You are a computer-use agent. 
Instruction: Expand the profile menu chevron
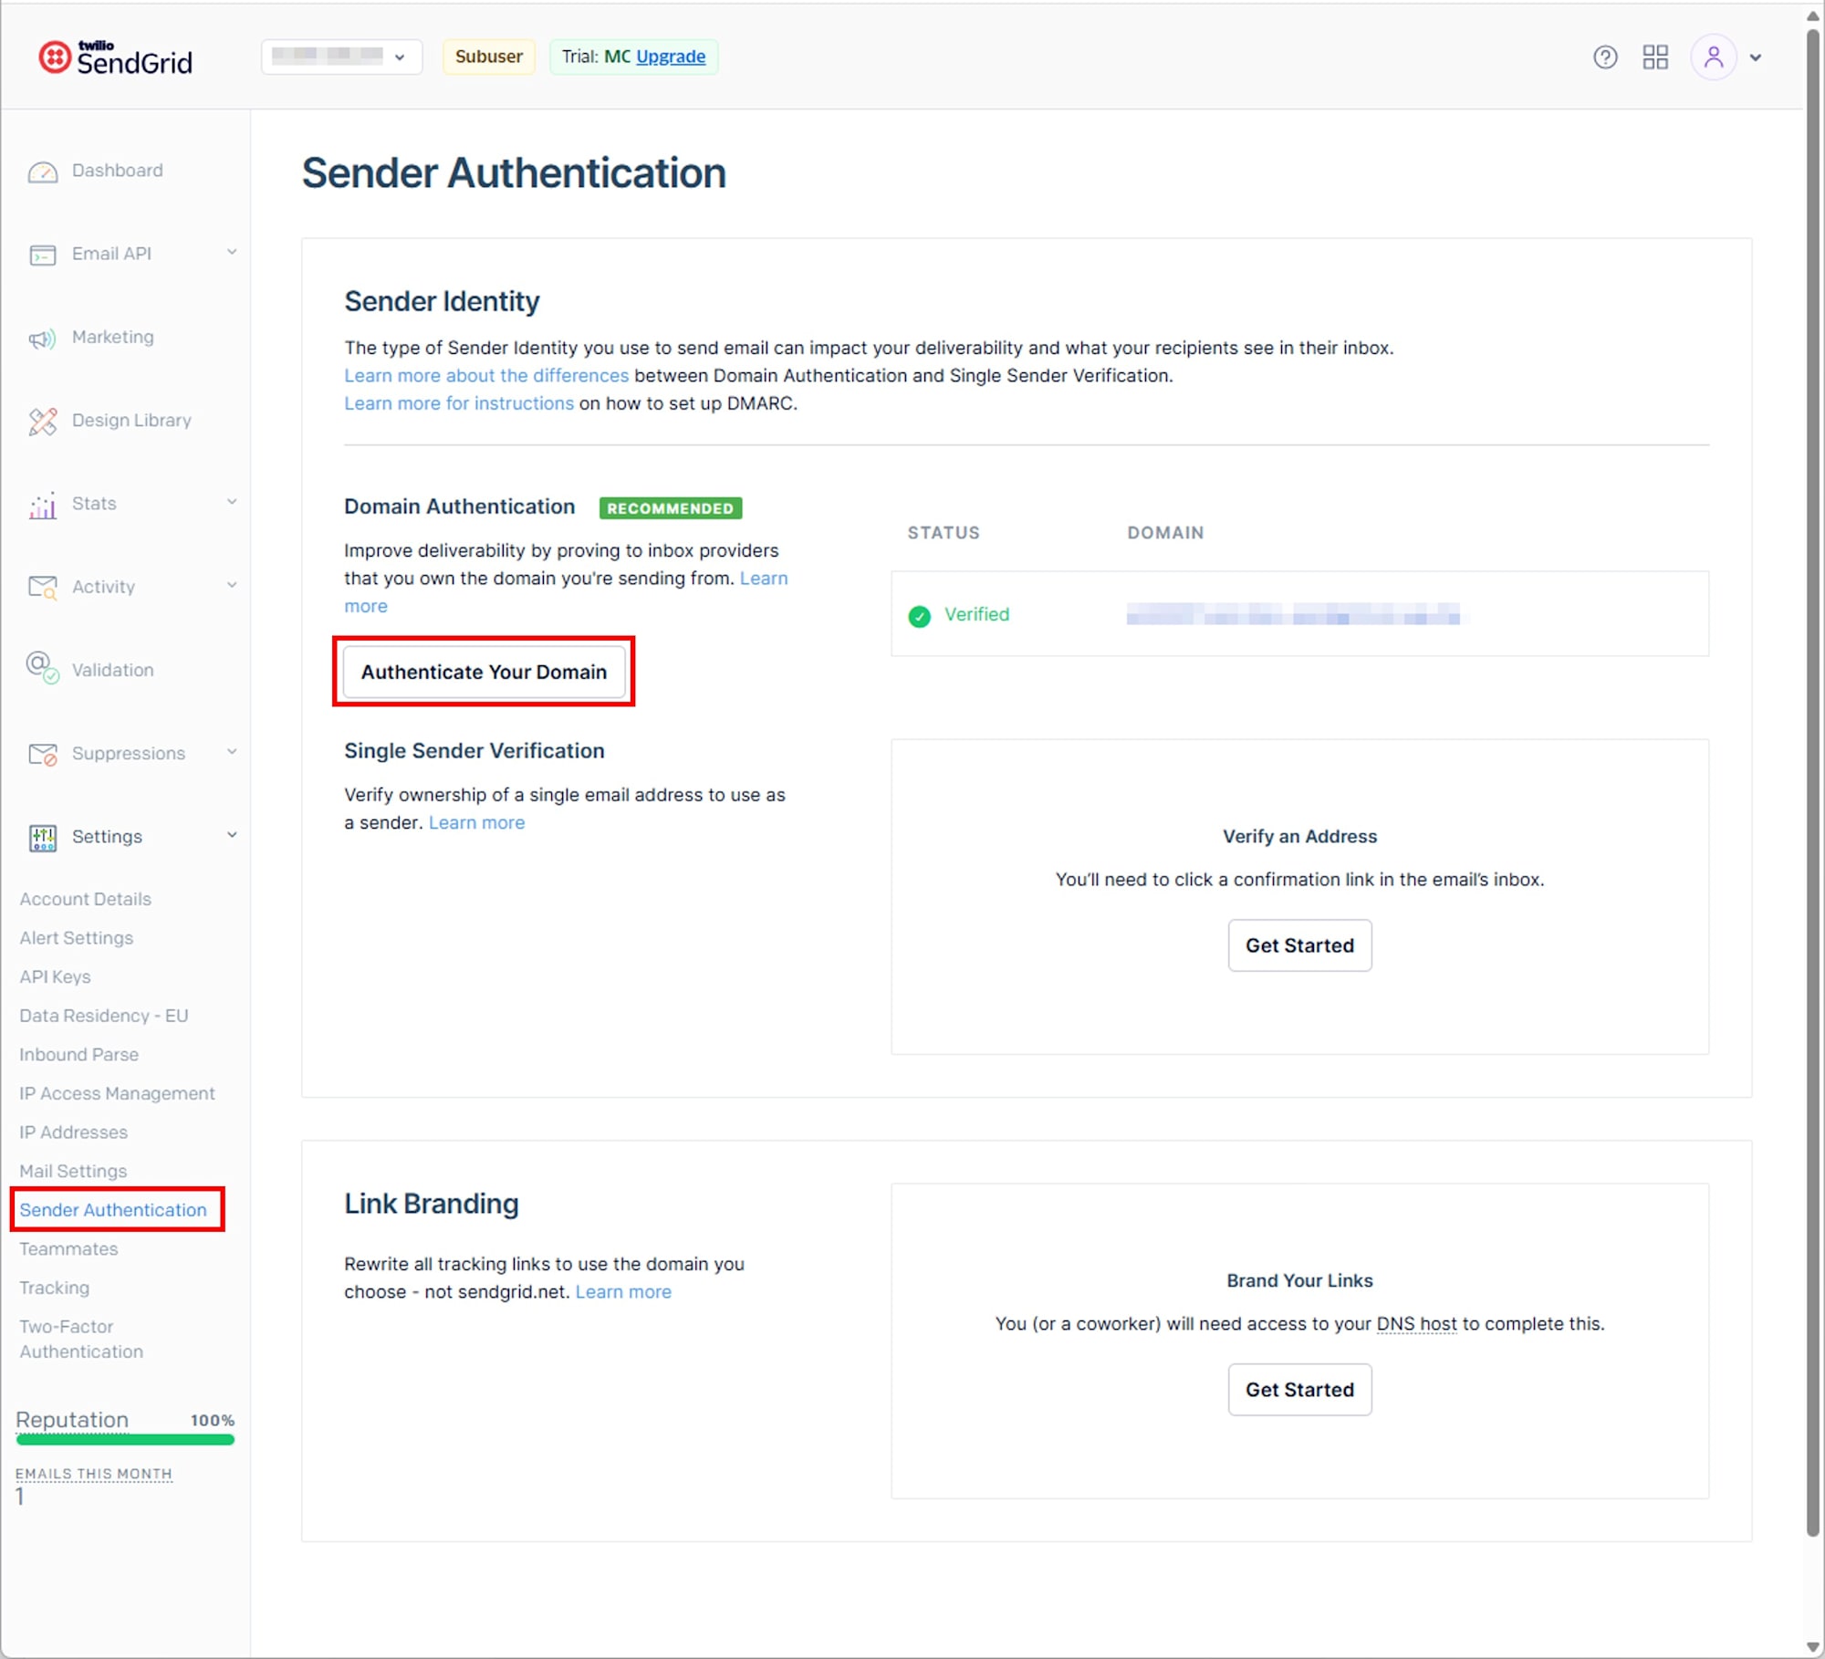pyautogui.click(x=1756, y=57)
